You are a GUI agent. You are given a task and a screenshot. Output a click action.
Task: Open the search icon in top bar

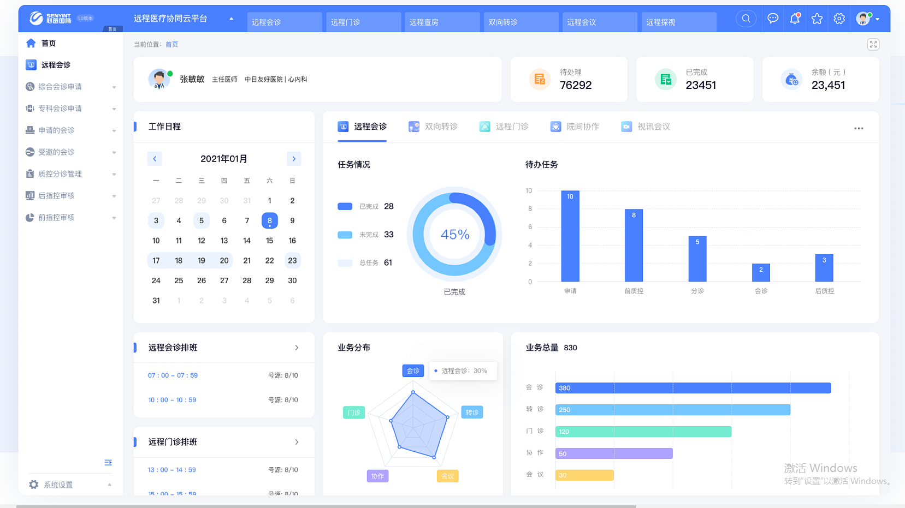[746, 19]
